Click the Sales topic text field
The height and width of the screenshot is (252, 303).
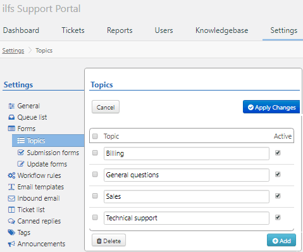point(187,196)
